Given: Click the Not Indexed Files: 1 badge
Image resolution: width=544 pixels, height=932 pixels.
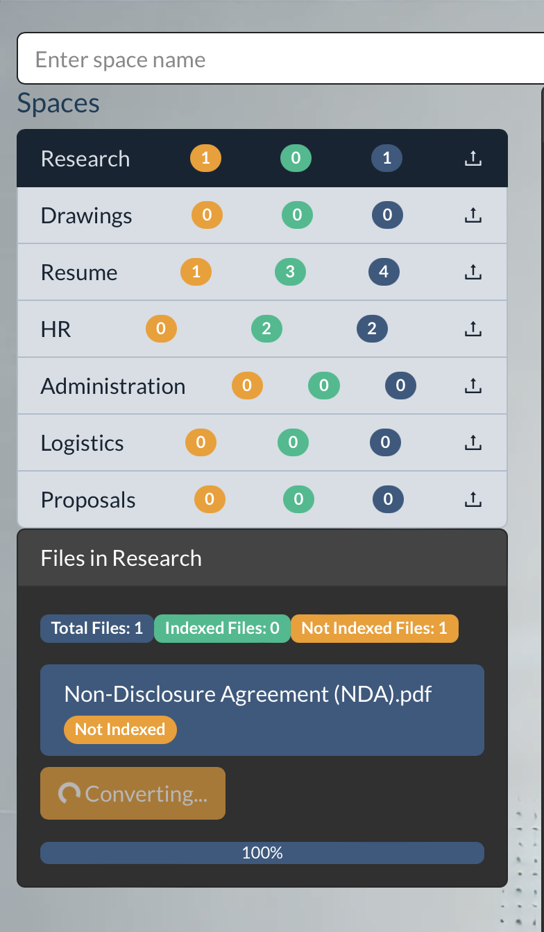Looking at the screenshot, I should (x=374, y=628).
